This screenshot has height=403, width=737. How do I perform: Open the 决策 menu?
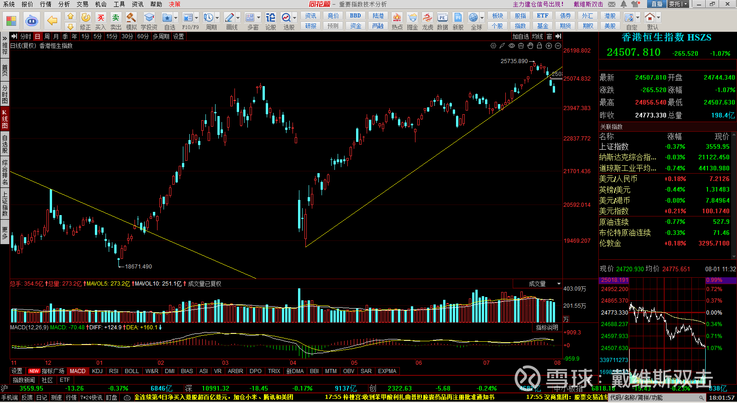[175, 4]
